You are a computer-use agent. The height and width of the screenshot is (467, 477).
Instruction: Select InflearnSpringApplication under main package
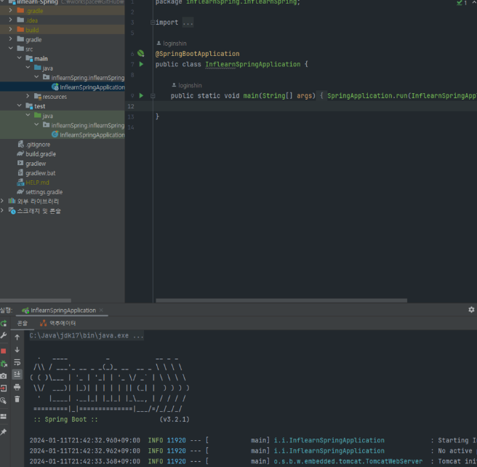click(x=92, y=87)
